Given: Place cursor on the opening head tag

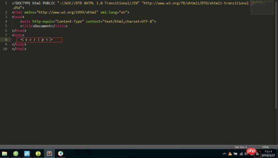Looking at the screenshot, I should [18, 17].
